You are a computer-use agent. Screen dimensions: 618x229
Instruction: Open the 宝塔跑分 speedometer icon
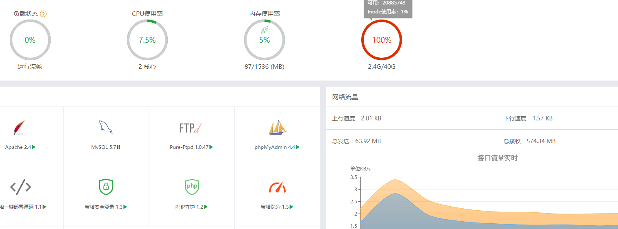pyautogui.click(x=278, y=188)
